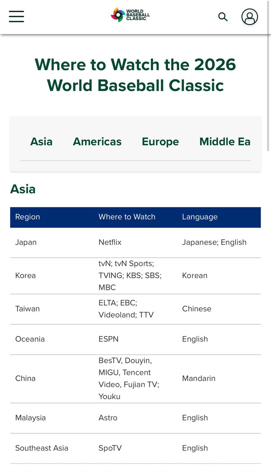Click the Where to Watch column header
This screenshot has width=271, height=473.
click(x=127, y=217)
